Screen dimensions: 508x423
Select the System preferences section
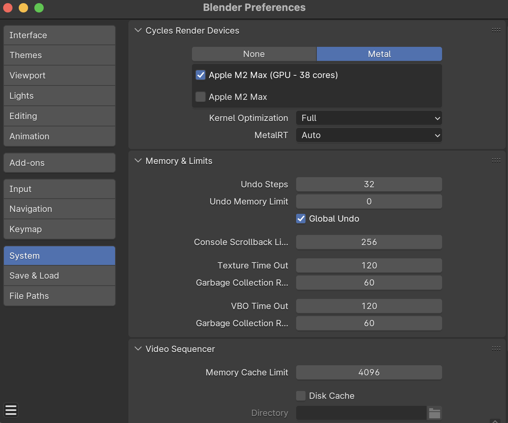point(59,256)
